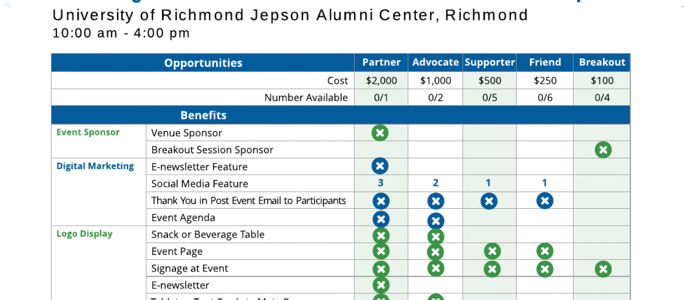Select the Breakout column header

click(602, 62)
